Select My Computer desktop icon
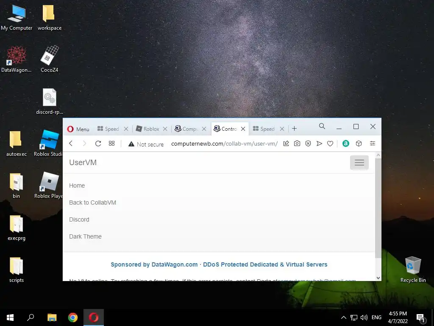434x326 pixels. point(17,17)
